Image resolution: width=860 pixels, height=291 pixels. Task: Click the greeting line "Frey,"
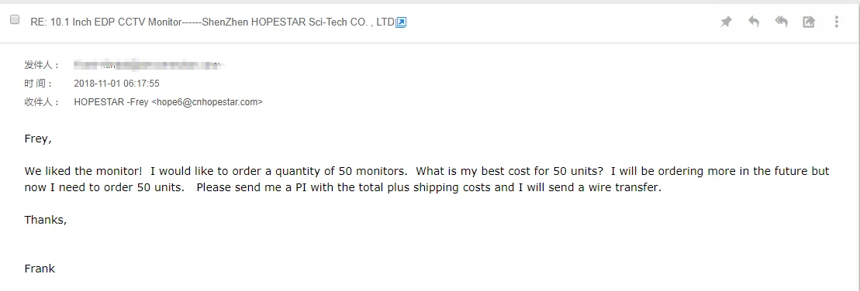(38, 139)
